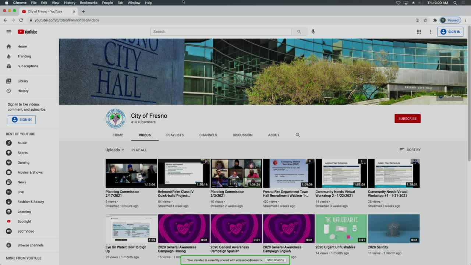Click the YouTube search input field
Viewport: 471px width, 265px height.
[x=221, y=32]
